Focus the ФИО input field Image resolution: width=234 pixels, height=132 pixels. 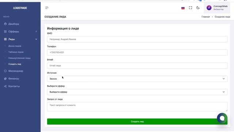point(137,39)
